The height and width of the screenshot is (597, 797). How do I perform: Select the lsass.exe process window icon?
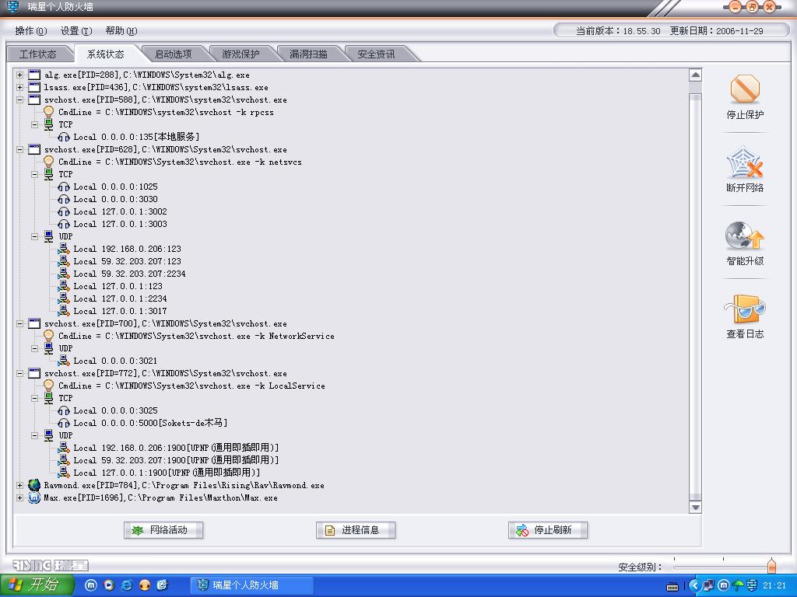coord(34,87)
